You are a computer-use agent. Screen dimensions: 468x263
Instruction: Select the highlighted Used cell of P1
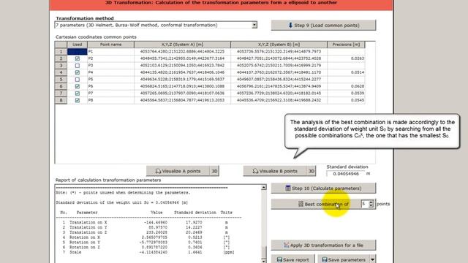(78, 52)
